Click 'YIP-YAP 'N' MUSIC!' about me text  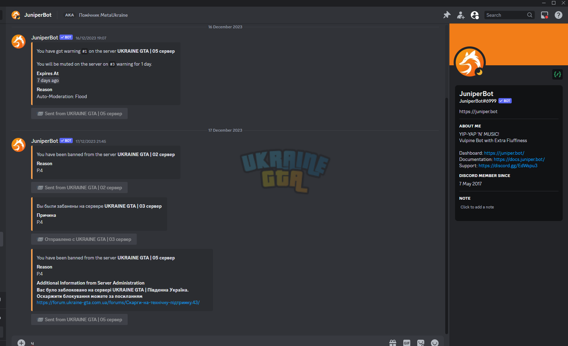(x=479, y=134)
